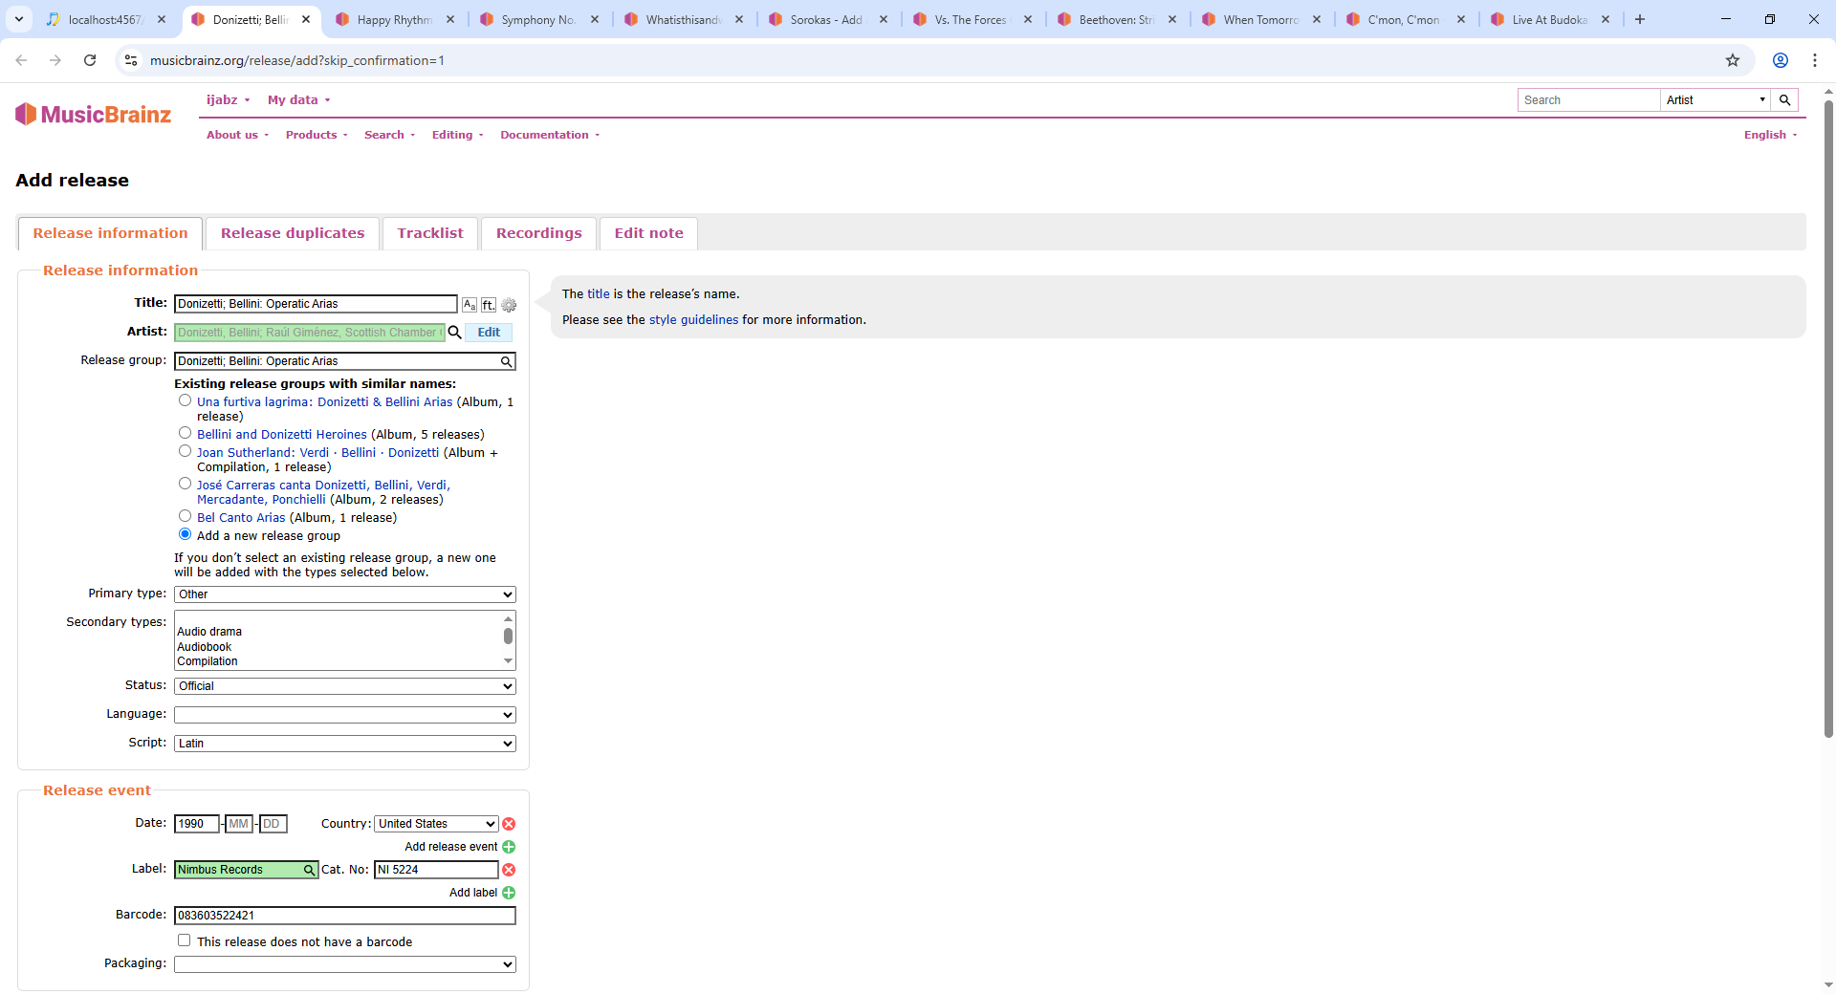
Task: Open guess case options gear icon
Action: coord(509,305)
